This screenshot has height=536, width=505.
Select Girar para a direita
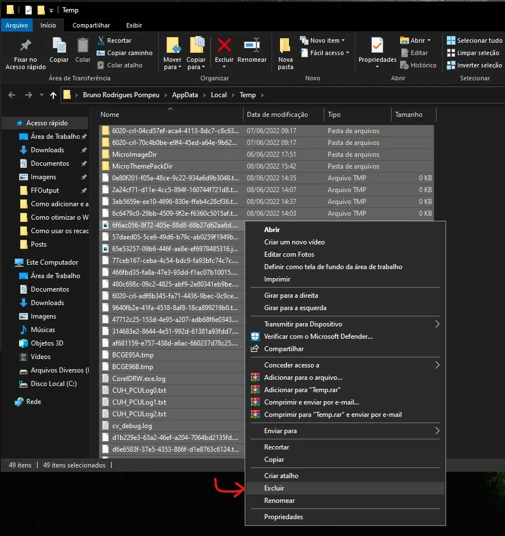345,296
